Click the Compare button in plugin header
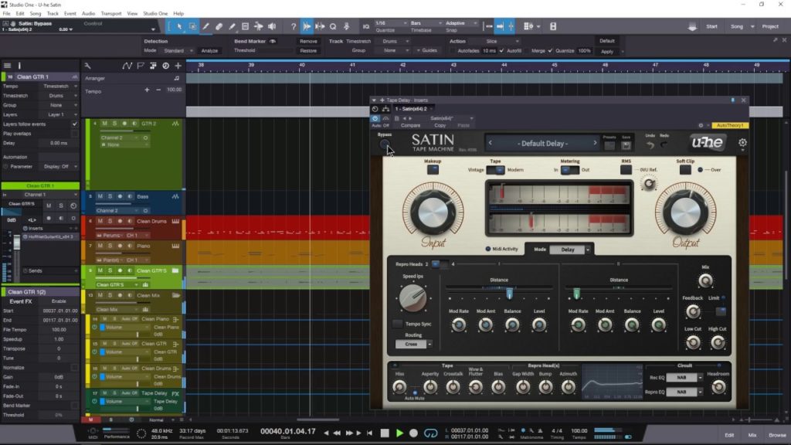The height and width of the screenshot is (445, 791). pyautogui.click(x=410, y=125)
